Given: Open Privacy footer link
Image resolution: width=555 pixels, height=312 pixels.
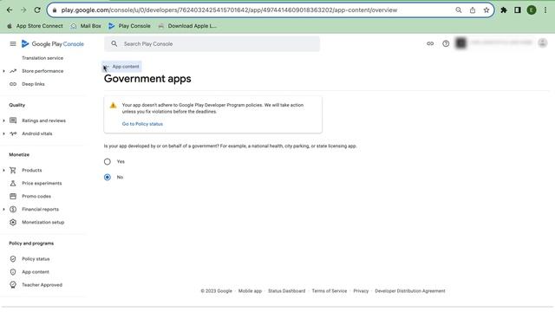Looking at the screenshot, I should coord(361,291).
